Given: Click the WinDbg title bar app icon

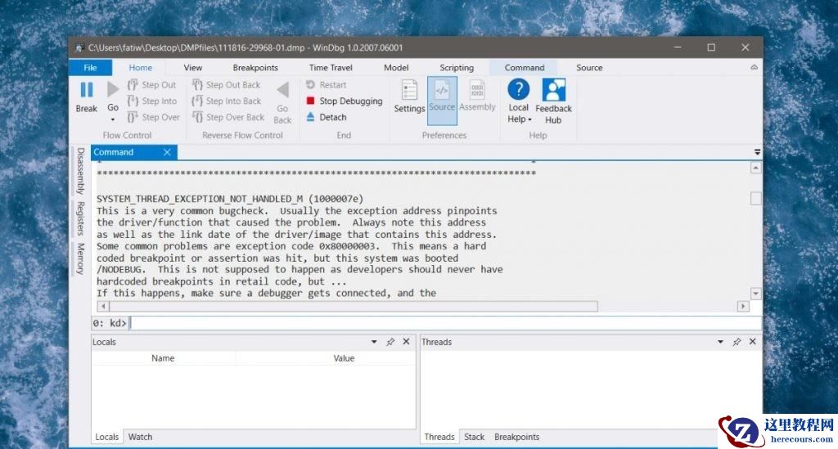Looking at the screenshot, I should pos(79,47).
